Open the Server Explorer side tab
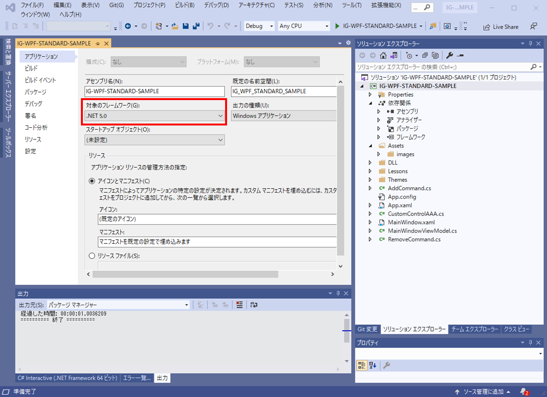The height and width of the screenshot is (397, 547). 8,97
